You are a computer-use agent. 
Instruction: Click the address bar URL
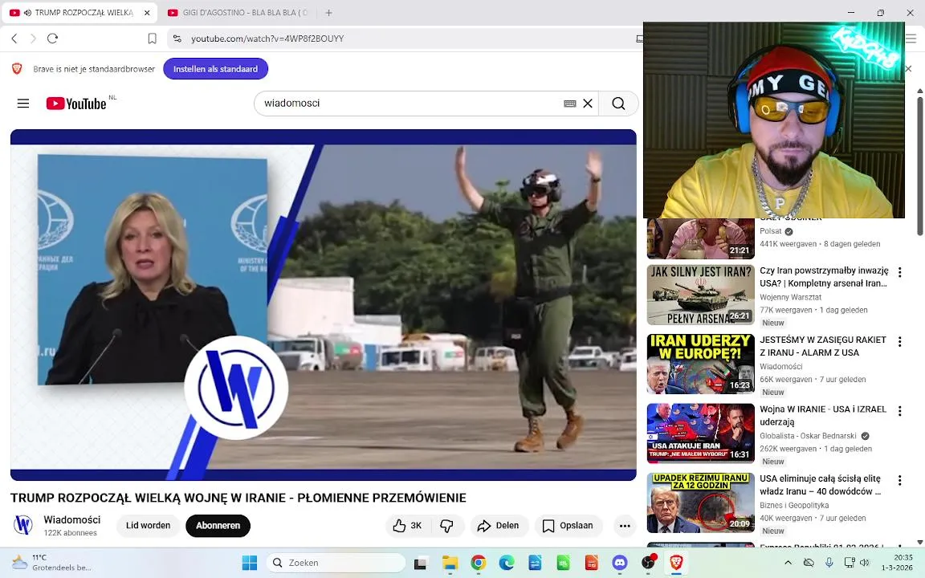point(267,39)
